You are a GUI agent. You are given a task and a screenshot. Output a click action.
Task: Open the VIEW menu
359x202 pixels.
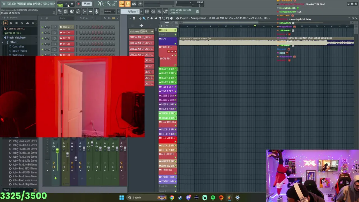point(29,4)
